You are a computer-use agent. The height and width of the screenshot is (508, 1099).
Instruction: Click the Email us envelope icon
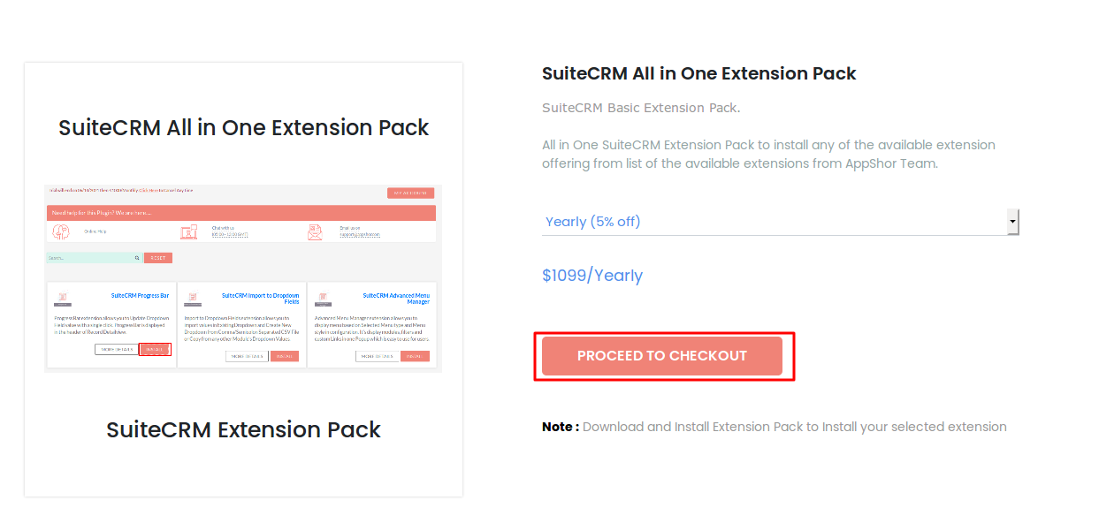tap(316, 231)
